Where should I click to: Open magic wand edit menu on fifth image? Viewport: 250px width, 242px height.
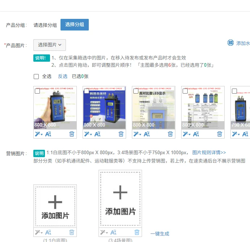(x=236, y=134)
